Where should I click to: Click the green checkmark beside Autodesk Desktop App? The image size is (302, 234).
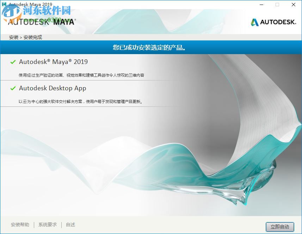point(13,88)
